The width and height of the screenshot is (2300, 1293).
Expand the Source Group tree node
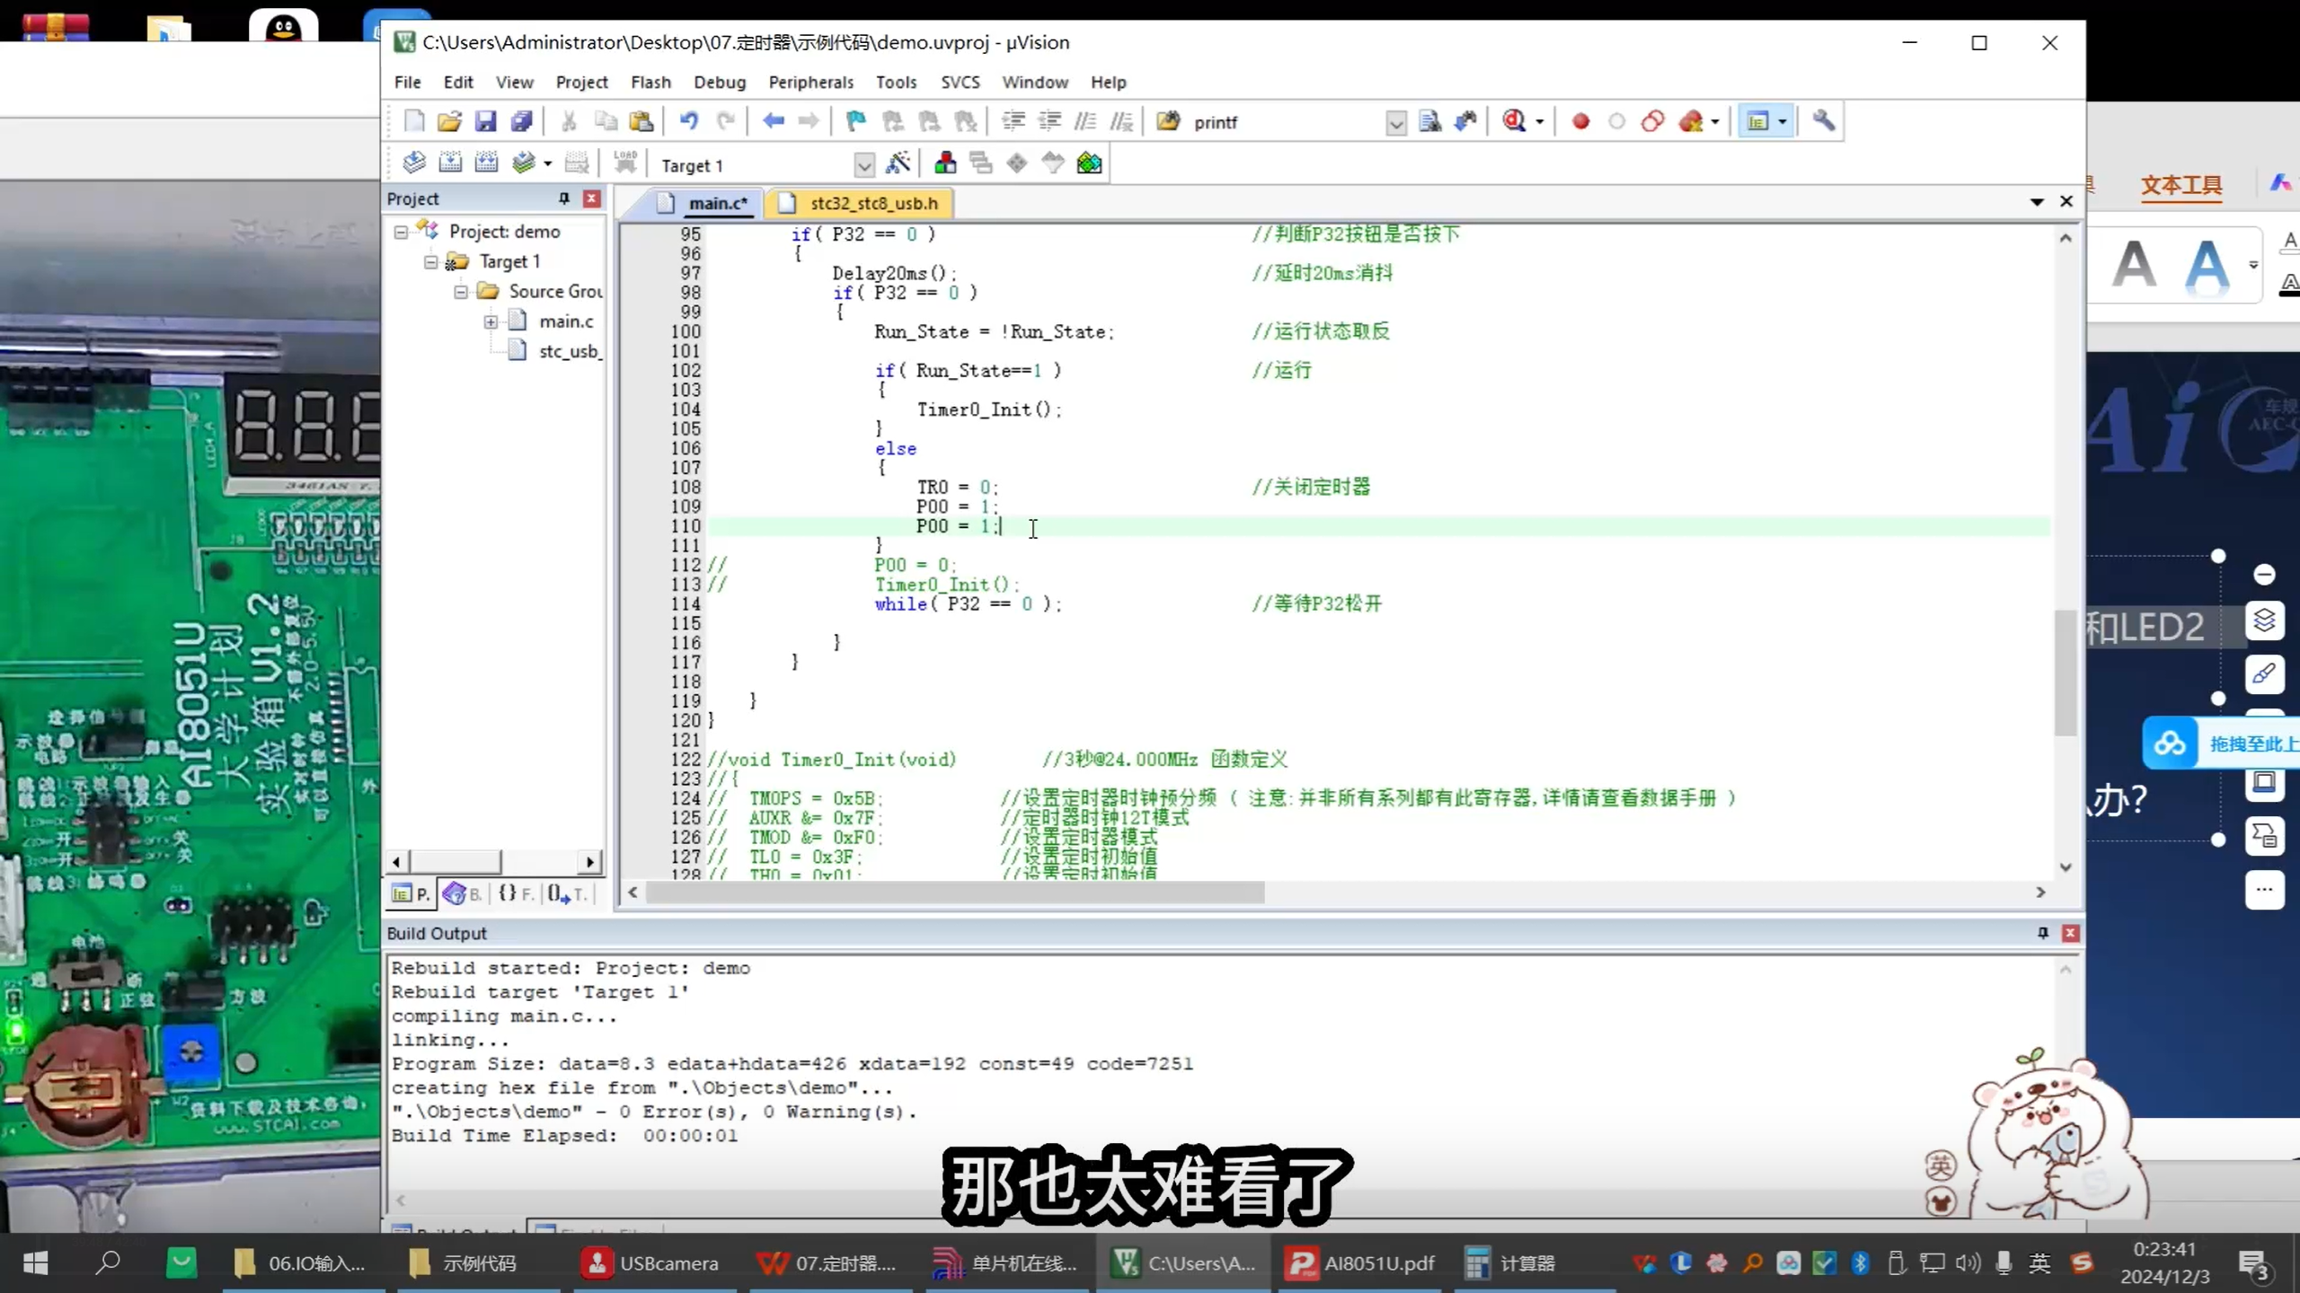pyautogui.click(x=461, y=292)
